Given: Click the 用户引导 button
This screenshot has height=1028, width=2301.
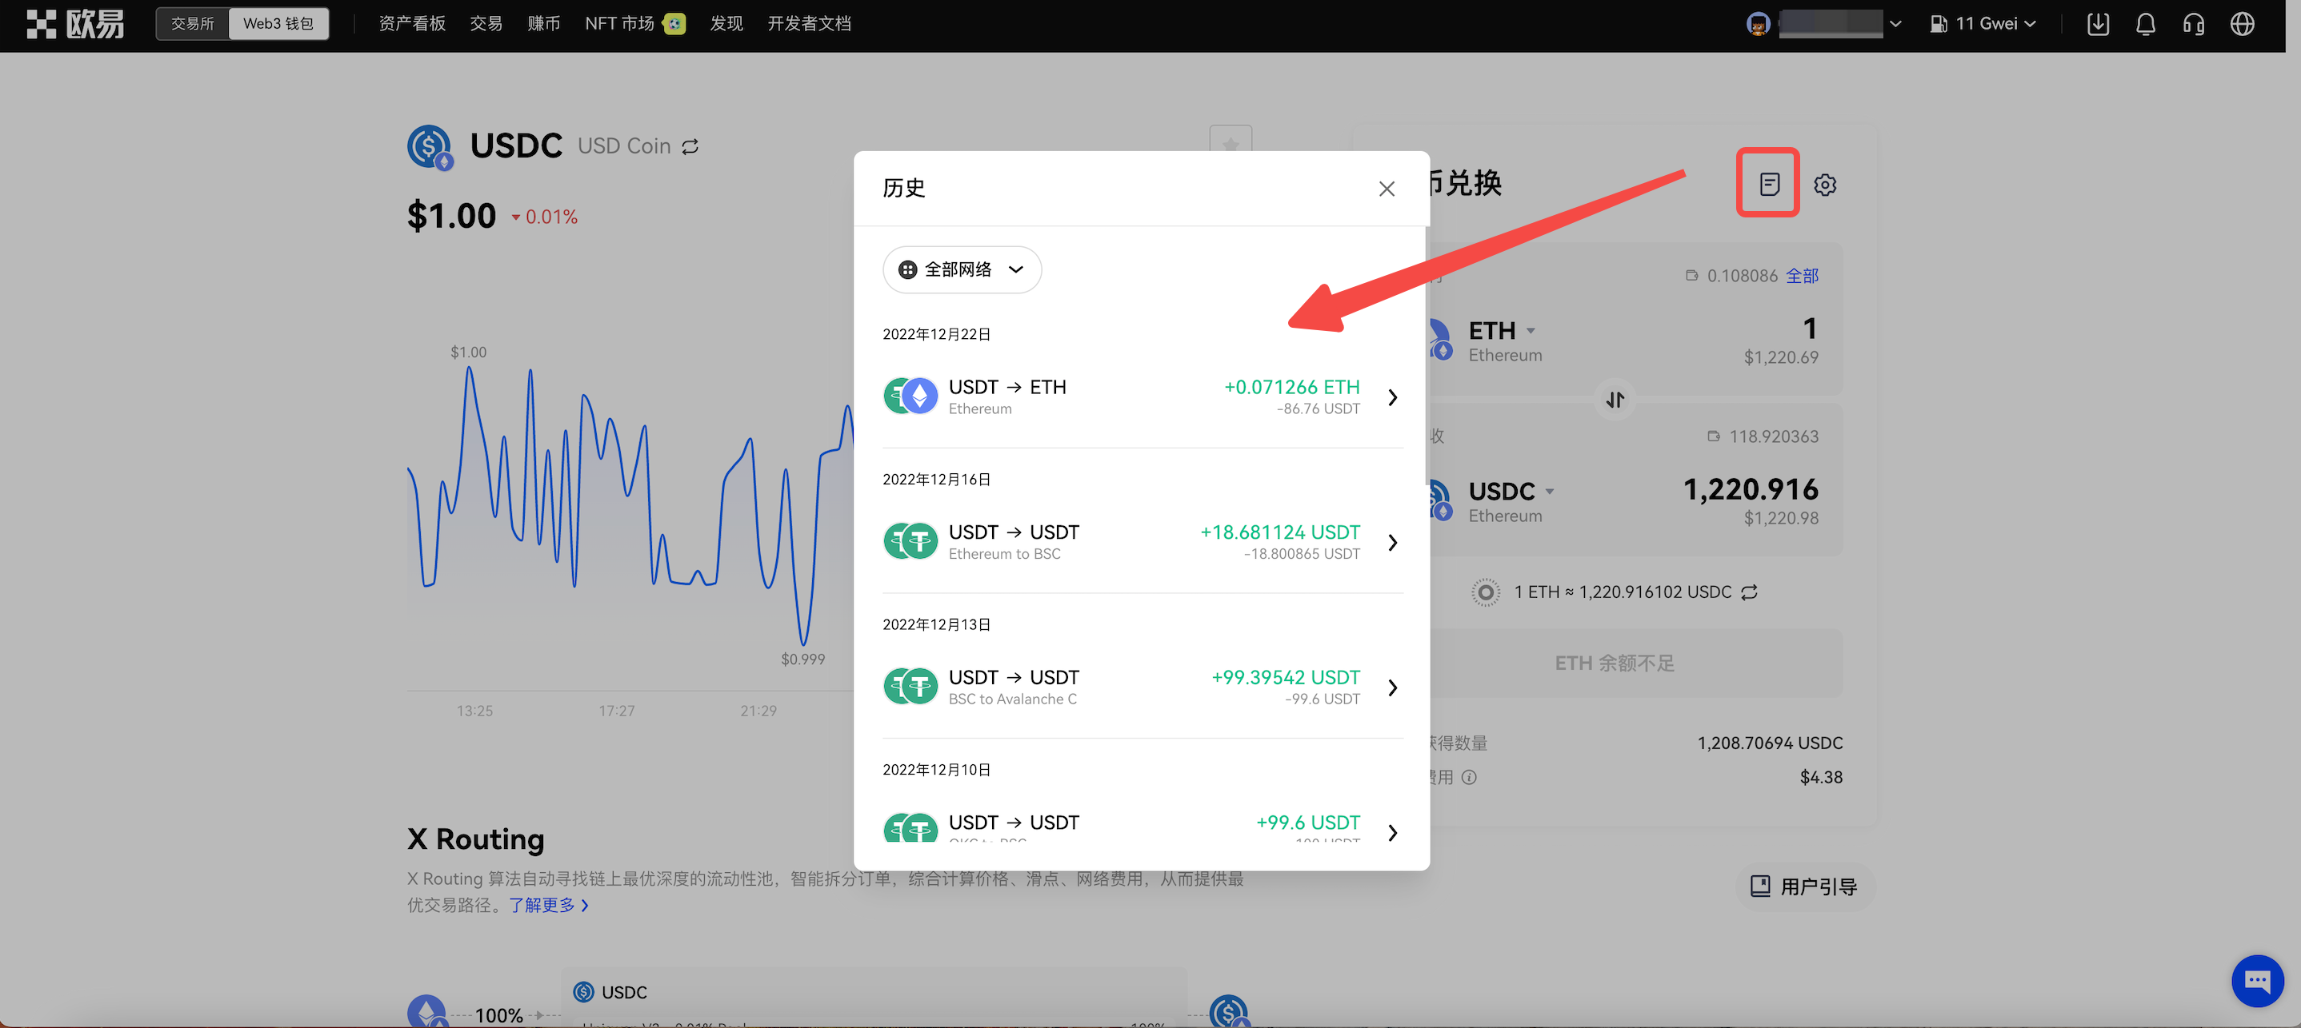Looking at the screenshot, I should point(1804,887).
